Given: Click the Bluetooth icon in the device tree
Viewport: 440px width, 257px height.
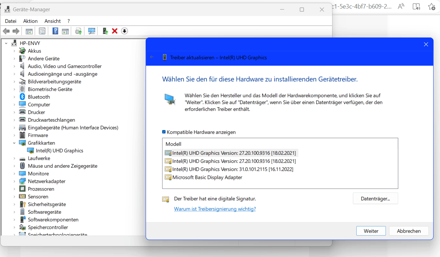Looking at the screenshot, I should (22, 97).
